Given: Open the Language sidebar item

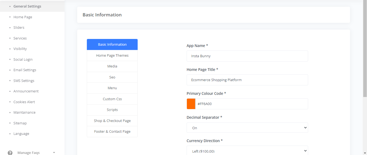Looking at the screenshot, I should (x=21, y=134).
